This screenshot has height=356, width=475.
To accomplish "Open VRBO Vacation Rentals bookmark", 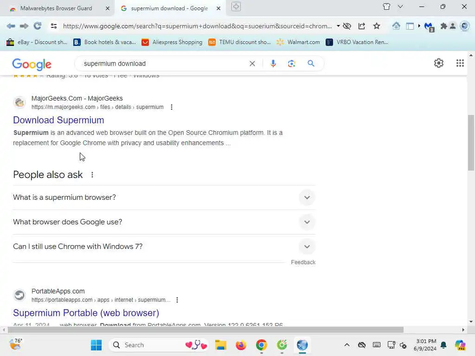I will (357, 42).
